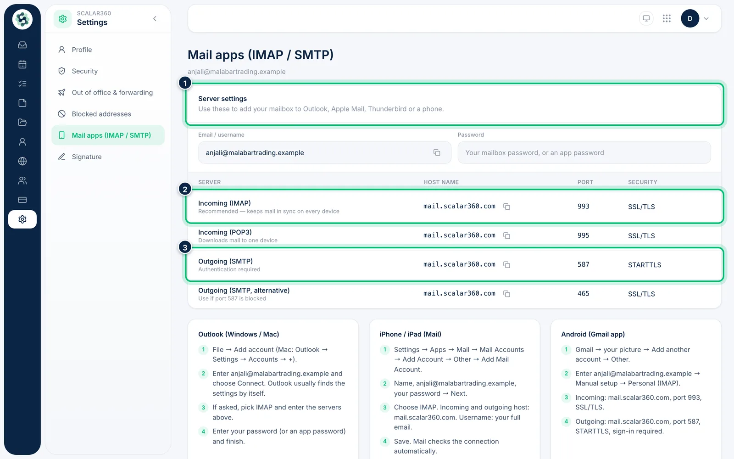Click the Password input field
Viewport: 734px width, 459px height.
tap(584, 152)
